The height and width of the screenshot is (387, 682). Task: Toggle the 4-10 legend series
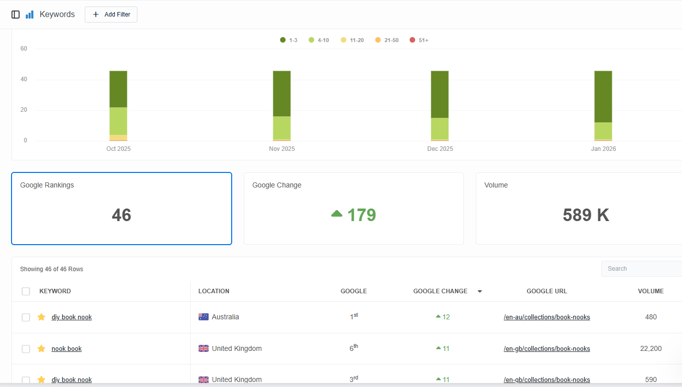pos(319,40)
